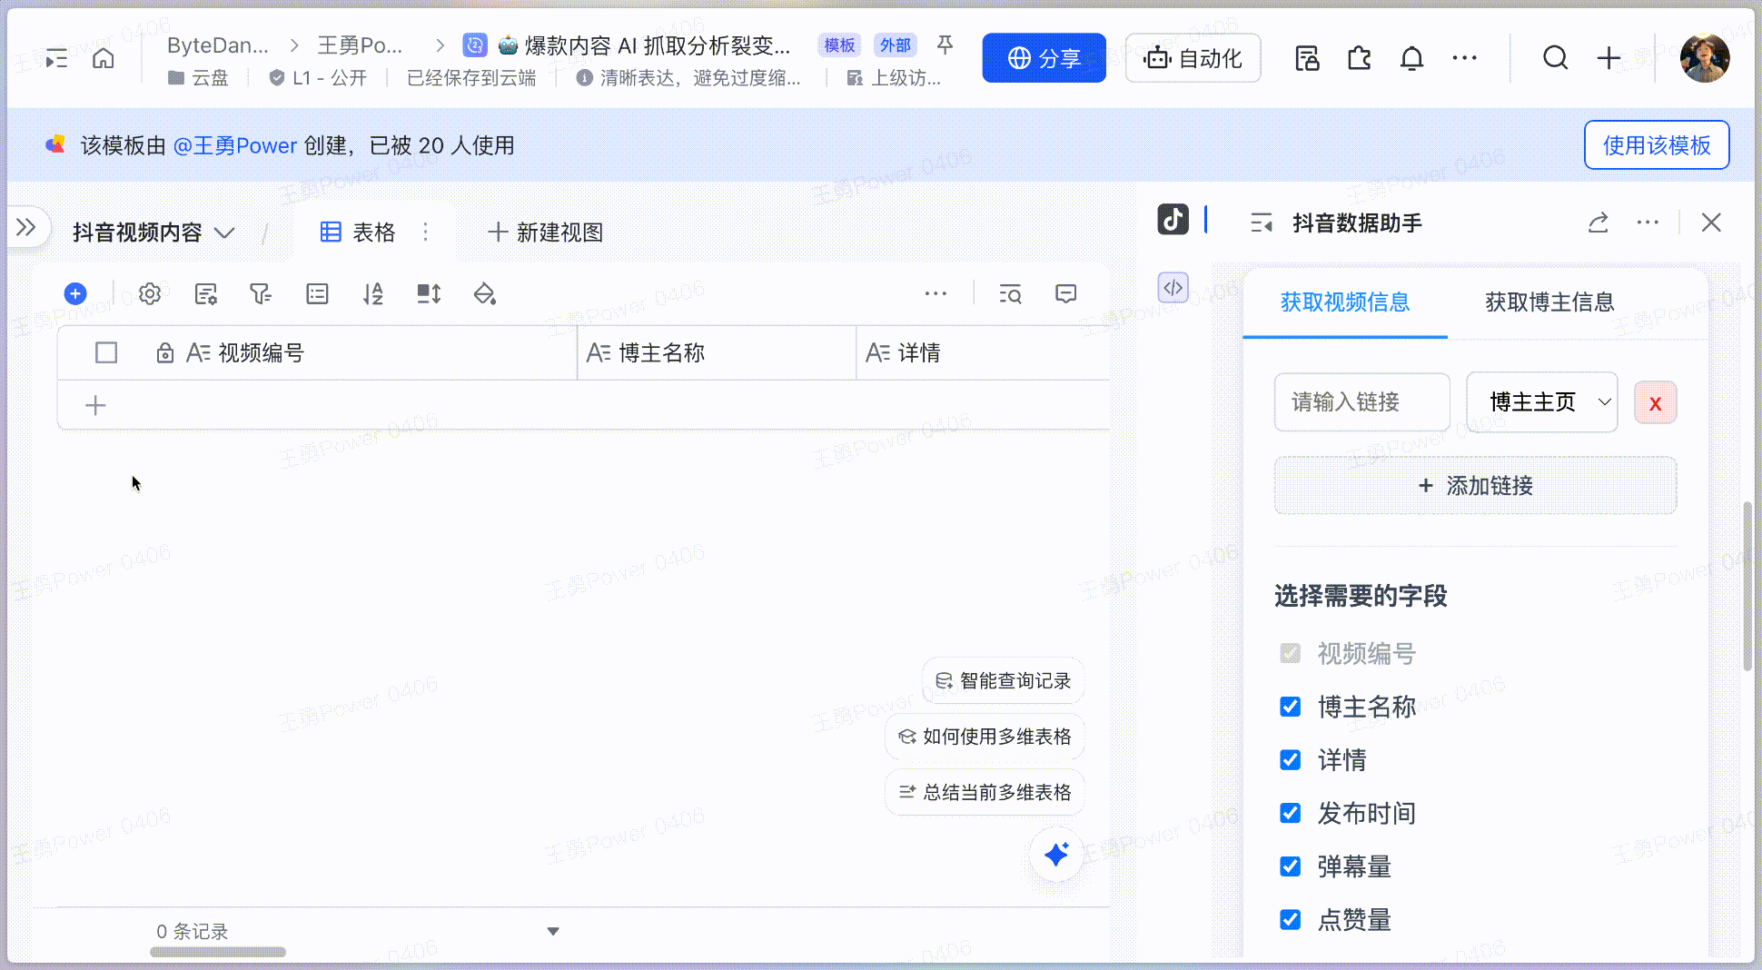Open plugin panel more options ellipsis
The image size is (1762, 970).
coord(1648,223)
